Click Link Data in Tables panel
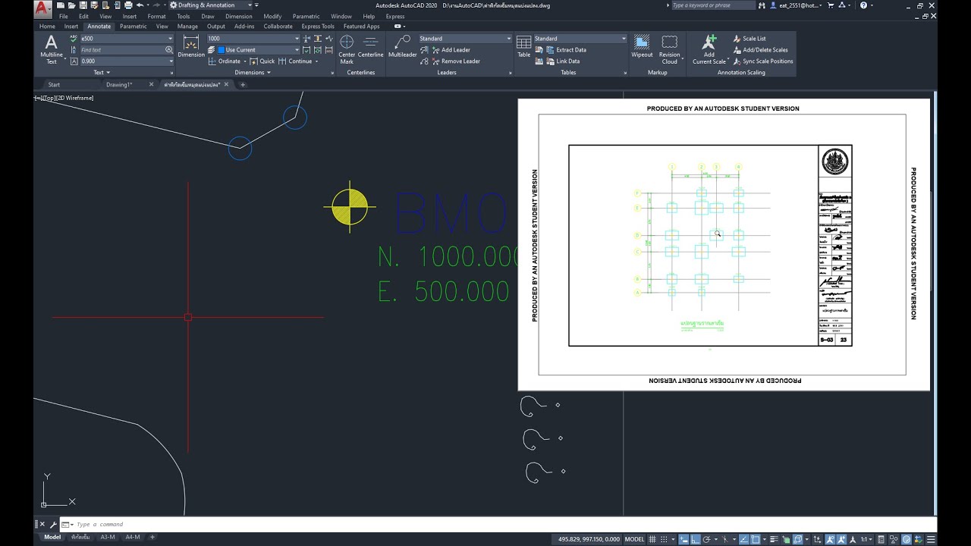The height and width of the screenshot is (546, 971). pos(562,61)
